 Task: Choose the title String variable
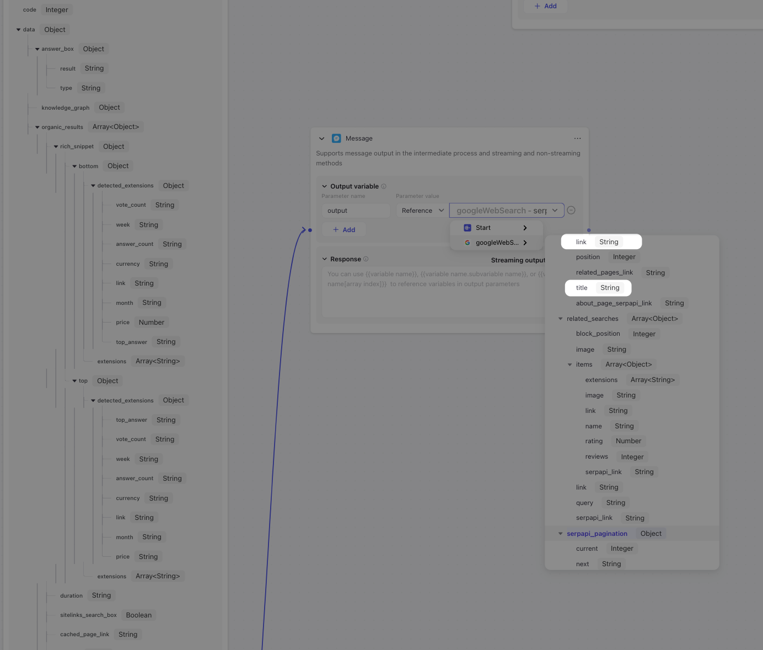click(x=598, y=288)
